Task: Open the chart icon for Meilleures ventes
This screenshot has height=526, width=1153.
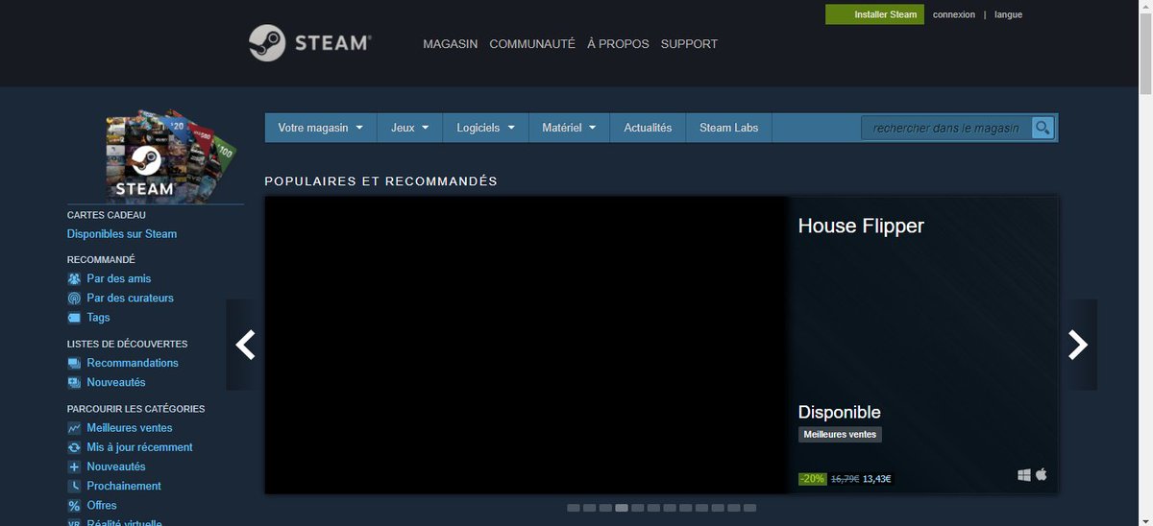Action: (x=74, y=428)
